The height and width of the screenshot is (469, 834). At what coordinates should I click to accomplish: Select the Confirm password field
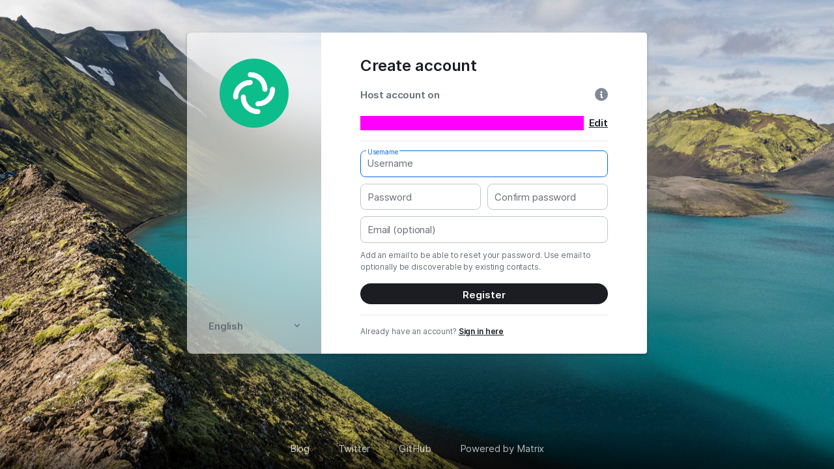(x=547, y=197)
